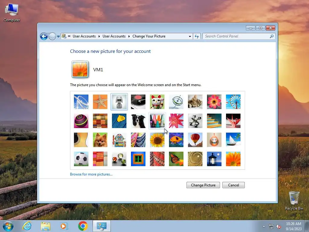Image resolution: width=309 pixels, height=232 pixels.
Task: Click the Change Your Picture breadcrumb
Action: [149, 36]
